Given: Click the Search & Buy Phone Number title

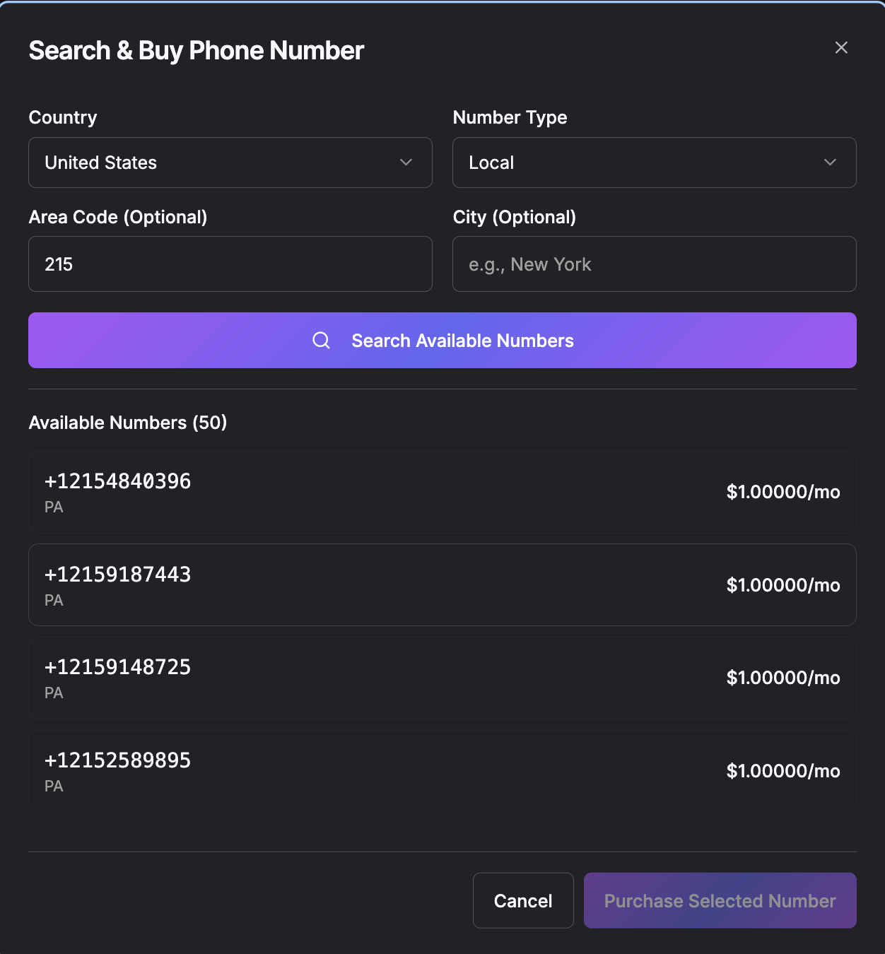Looking at the screenshot, I should (196, 50).
